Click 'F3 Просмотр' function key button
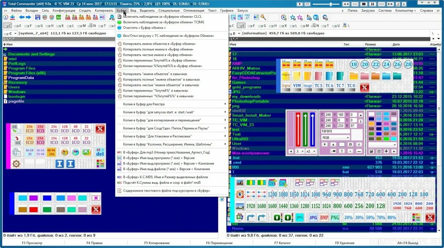 point(32,243)
